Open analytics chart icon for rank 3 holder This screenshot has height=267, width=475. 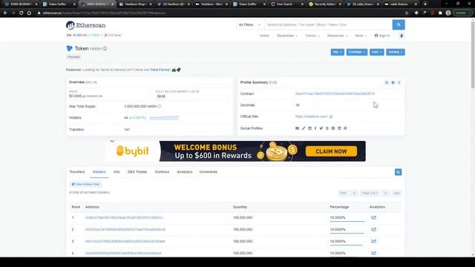tap(374, 241)
